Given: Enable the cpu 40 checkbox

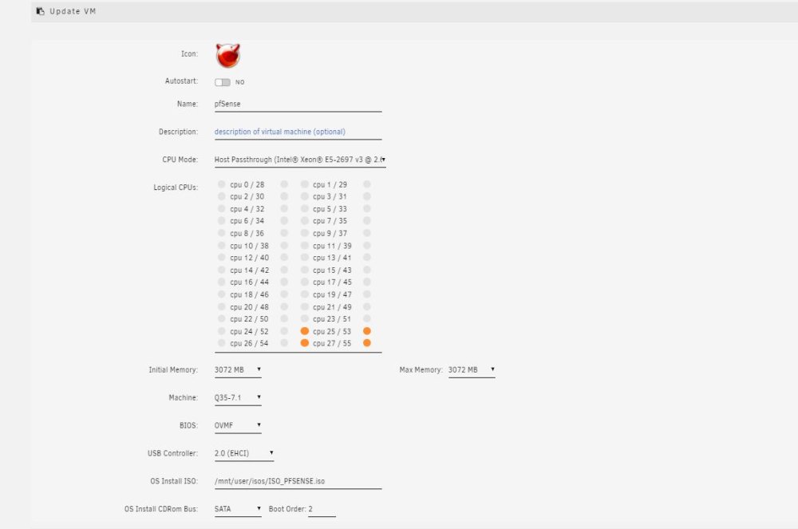Looking at the screenshot, I should (x=284, y=258).
